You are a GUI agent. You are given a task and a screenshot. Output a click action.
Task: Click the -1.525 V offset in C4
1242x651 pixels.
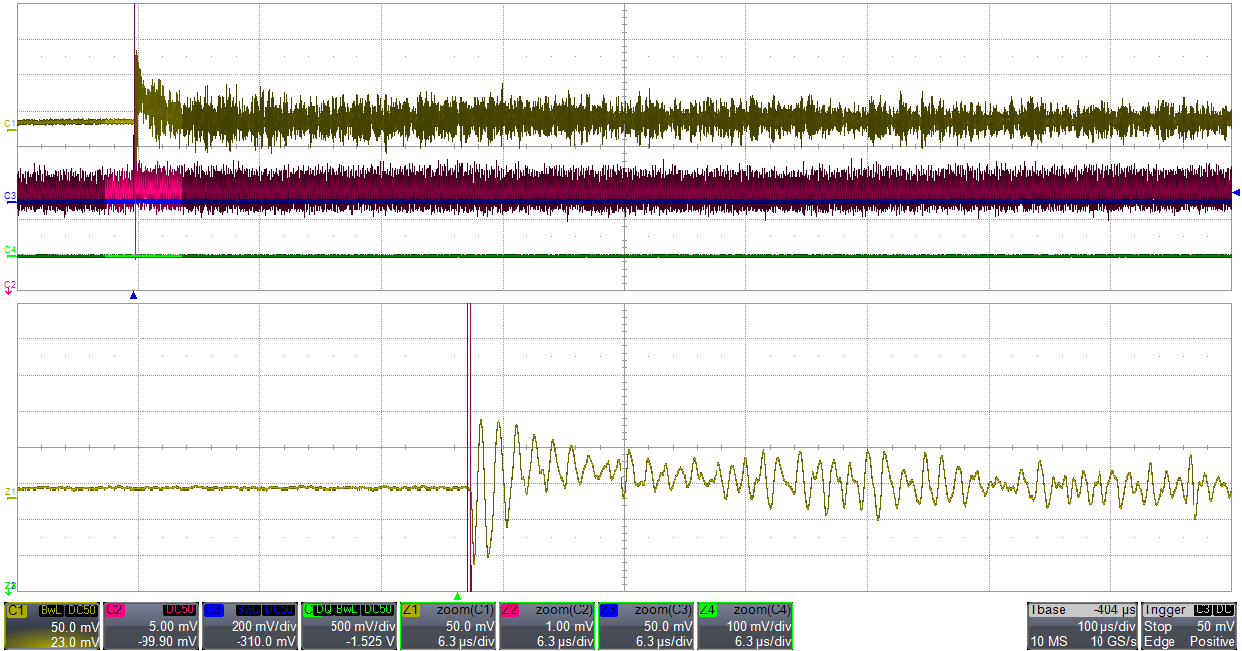(372, 642)
